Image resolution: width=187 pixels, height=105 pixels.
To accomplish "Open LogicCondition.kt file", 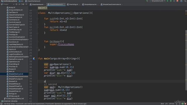I will [x=15, y=54].
